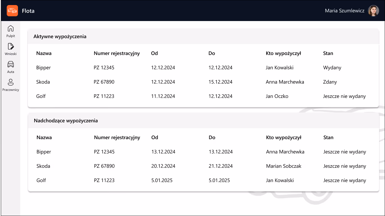
Task: Open the Wnioski document icon
Action: pyautogui.click(x=11, y=46)
